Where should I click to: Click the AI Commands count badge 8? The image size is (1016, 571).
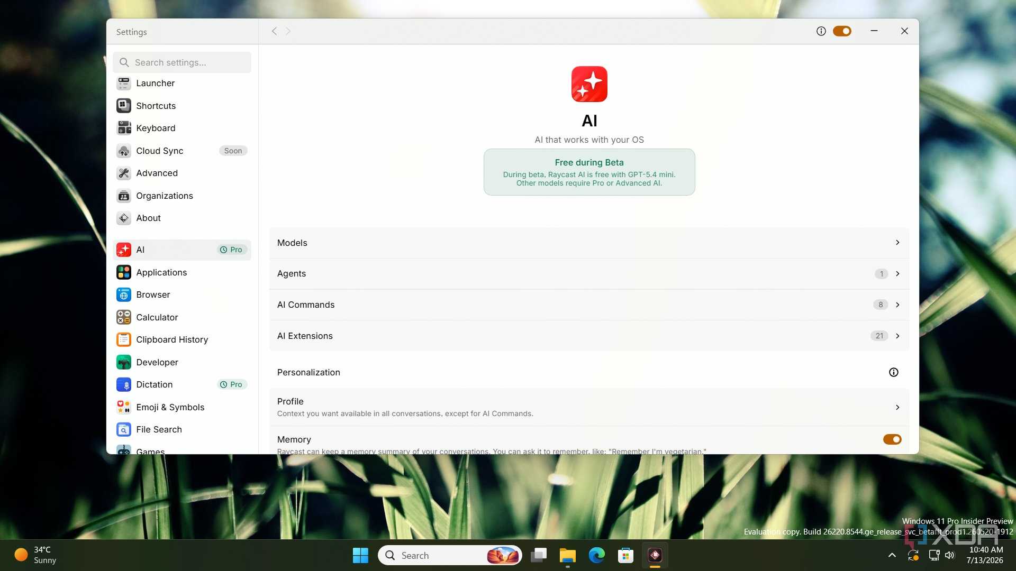(x=881, y=305)
